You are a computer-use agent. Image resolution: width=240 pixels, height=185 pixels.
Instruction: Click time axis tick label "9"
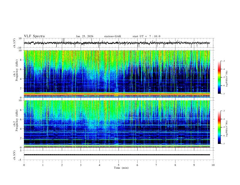pyautogui.click(x=194, y=165)
